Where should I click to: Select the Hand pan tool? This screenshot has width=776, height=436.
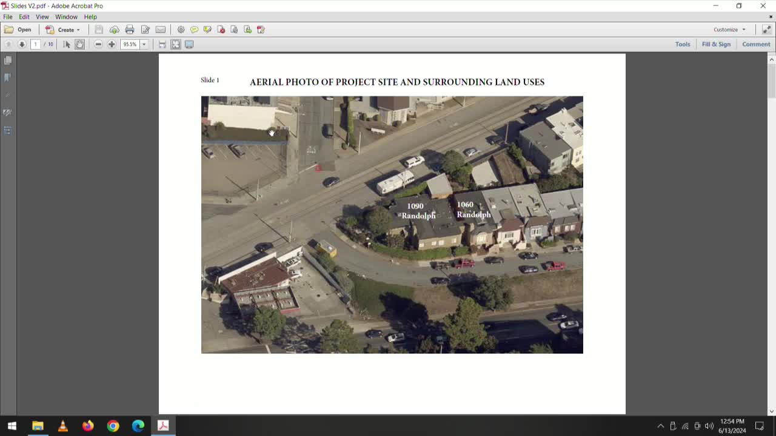[x=79, y=44]
